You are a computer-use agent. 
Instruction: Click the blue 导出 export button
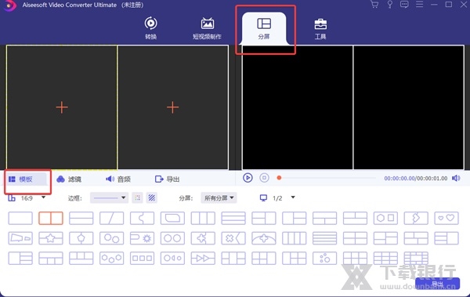(437, 284)
